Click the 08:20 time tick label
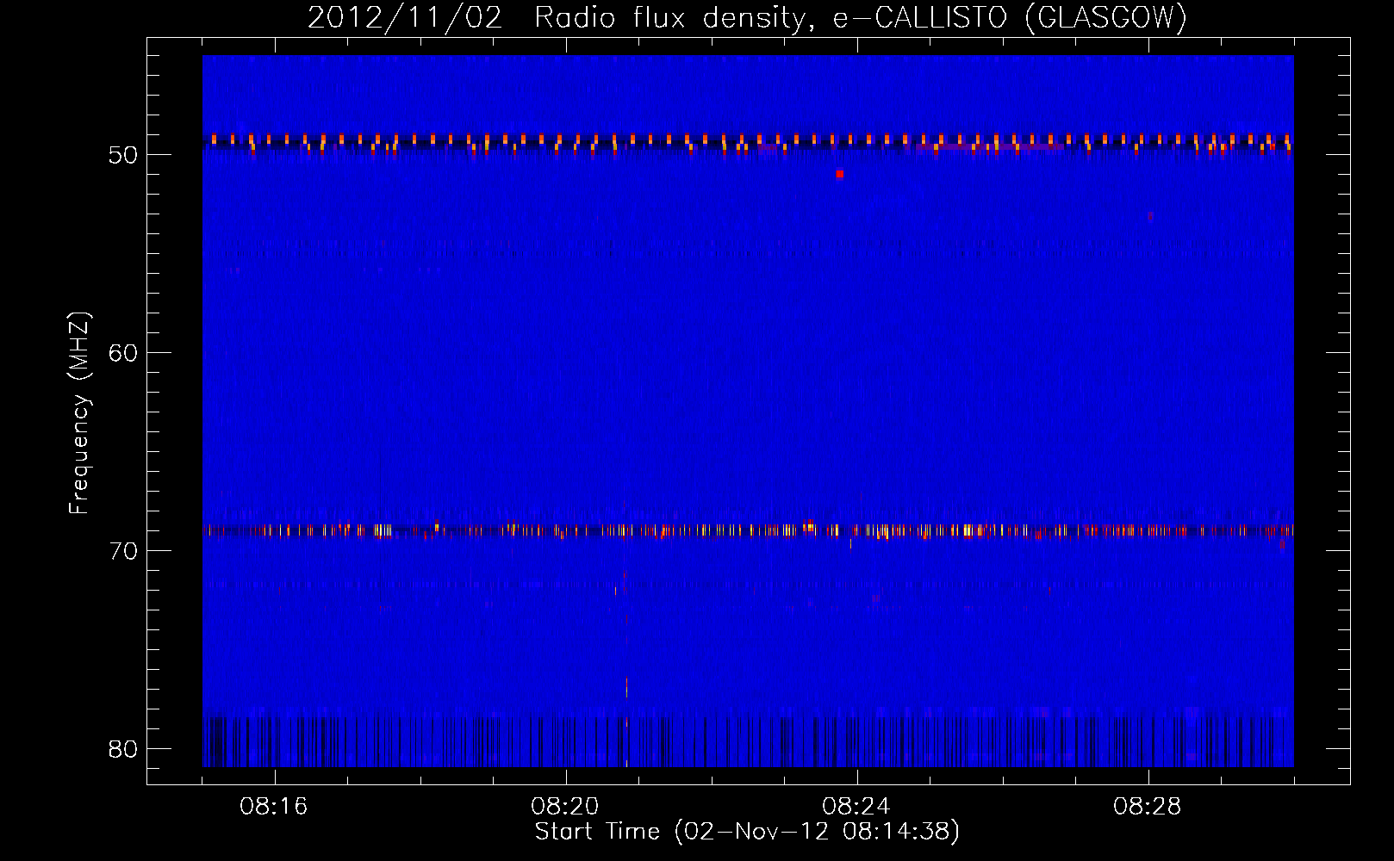The width and height of the screenshot is (1394, 861). (565, 807)
